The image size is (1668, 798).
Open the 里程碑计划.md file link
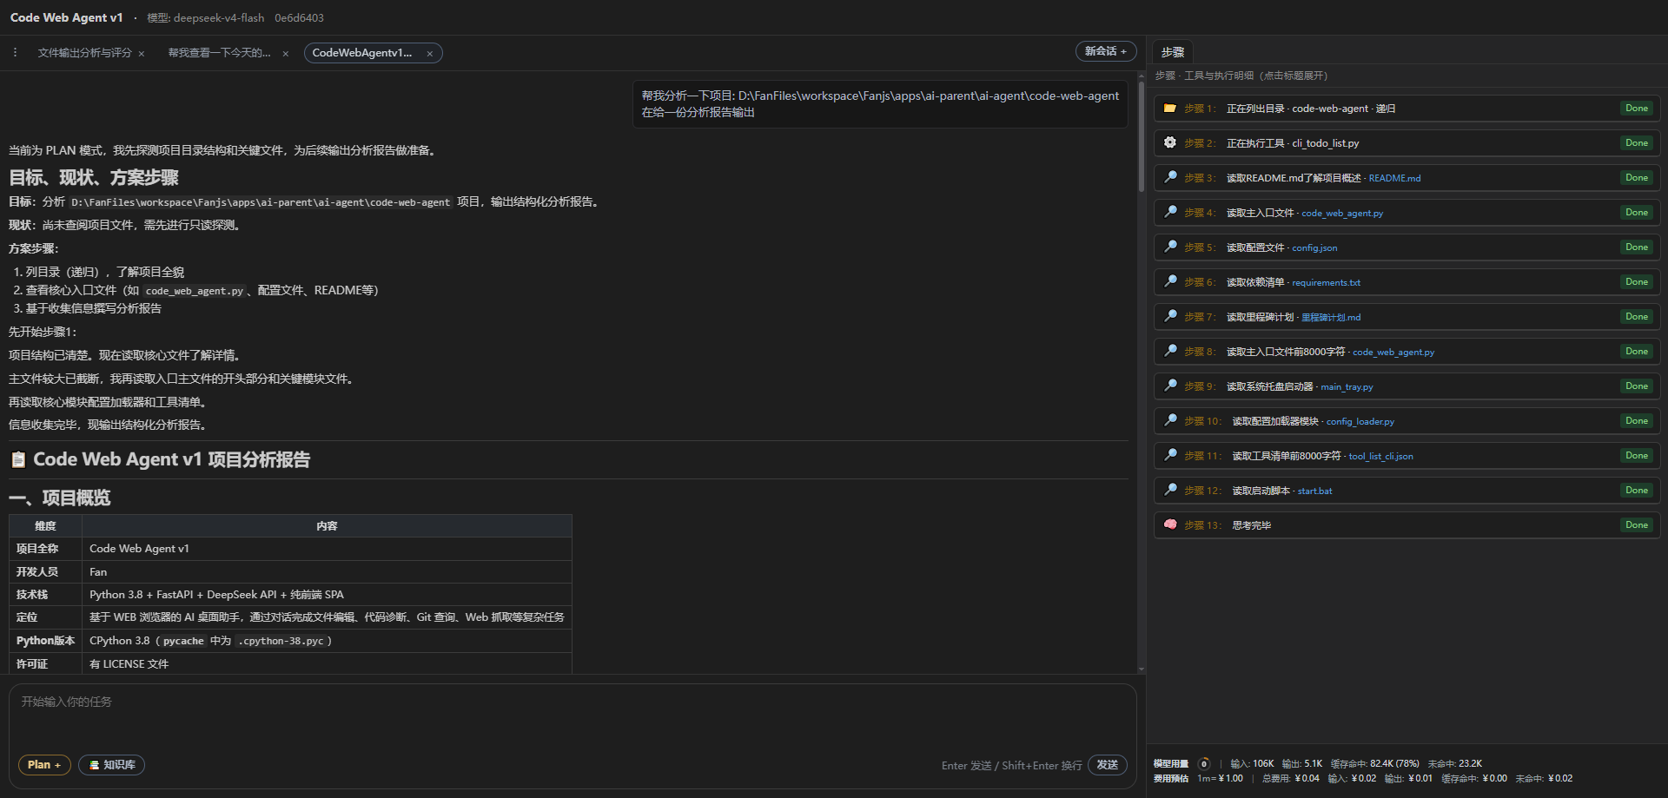[x=1331, y=317]
